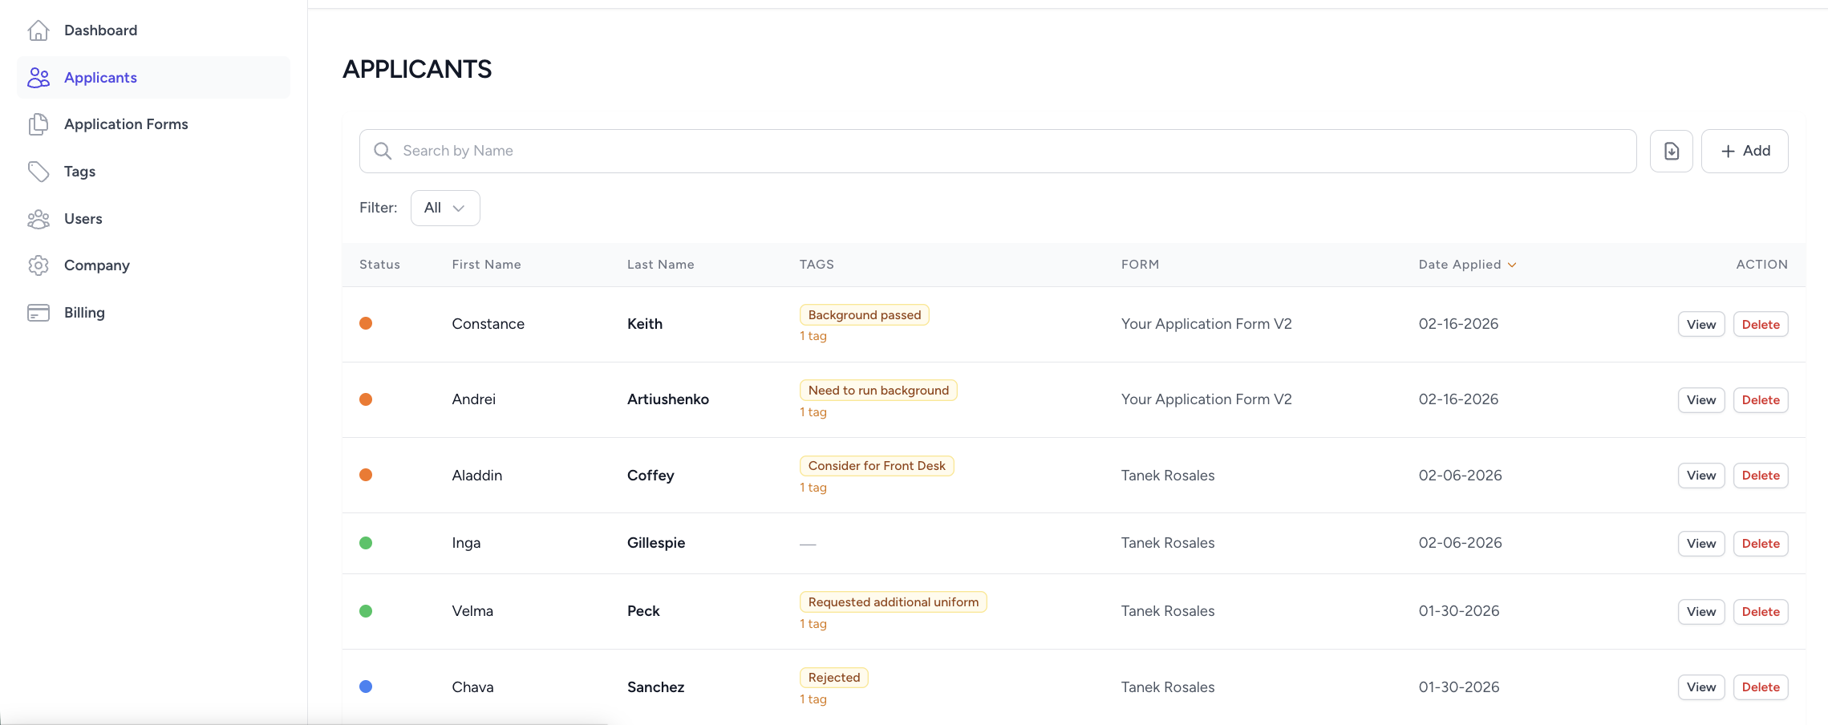Sort by Date Applied column arrow
The width and height of the screenshot is (1828, 725).
pyautogui.click(x=1512, y=265)
